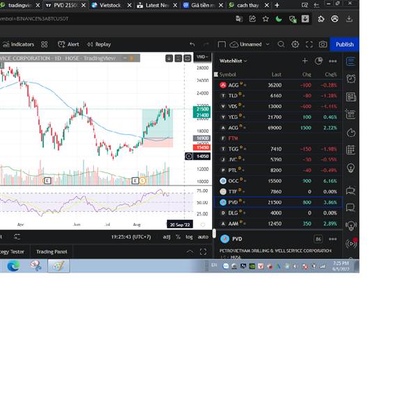The height and width of the screenshot is (417, 417).
Task: Open browser extensions puzzle icon
Action: (321, 19)
